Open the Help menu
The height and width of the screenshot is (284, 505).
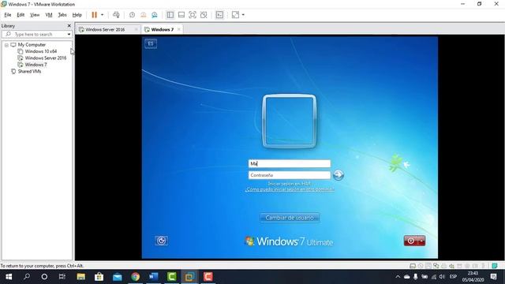point(77,15)
